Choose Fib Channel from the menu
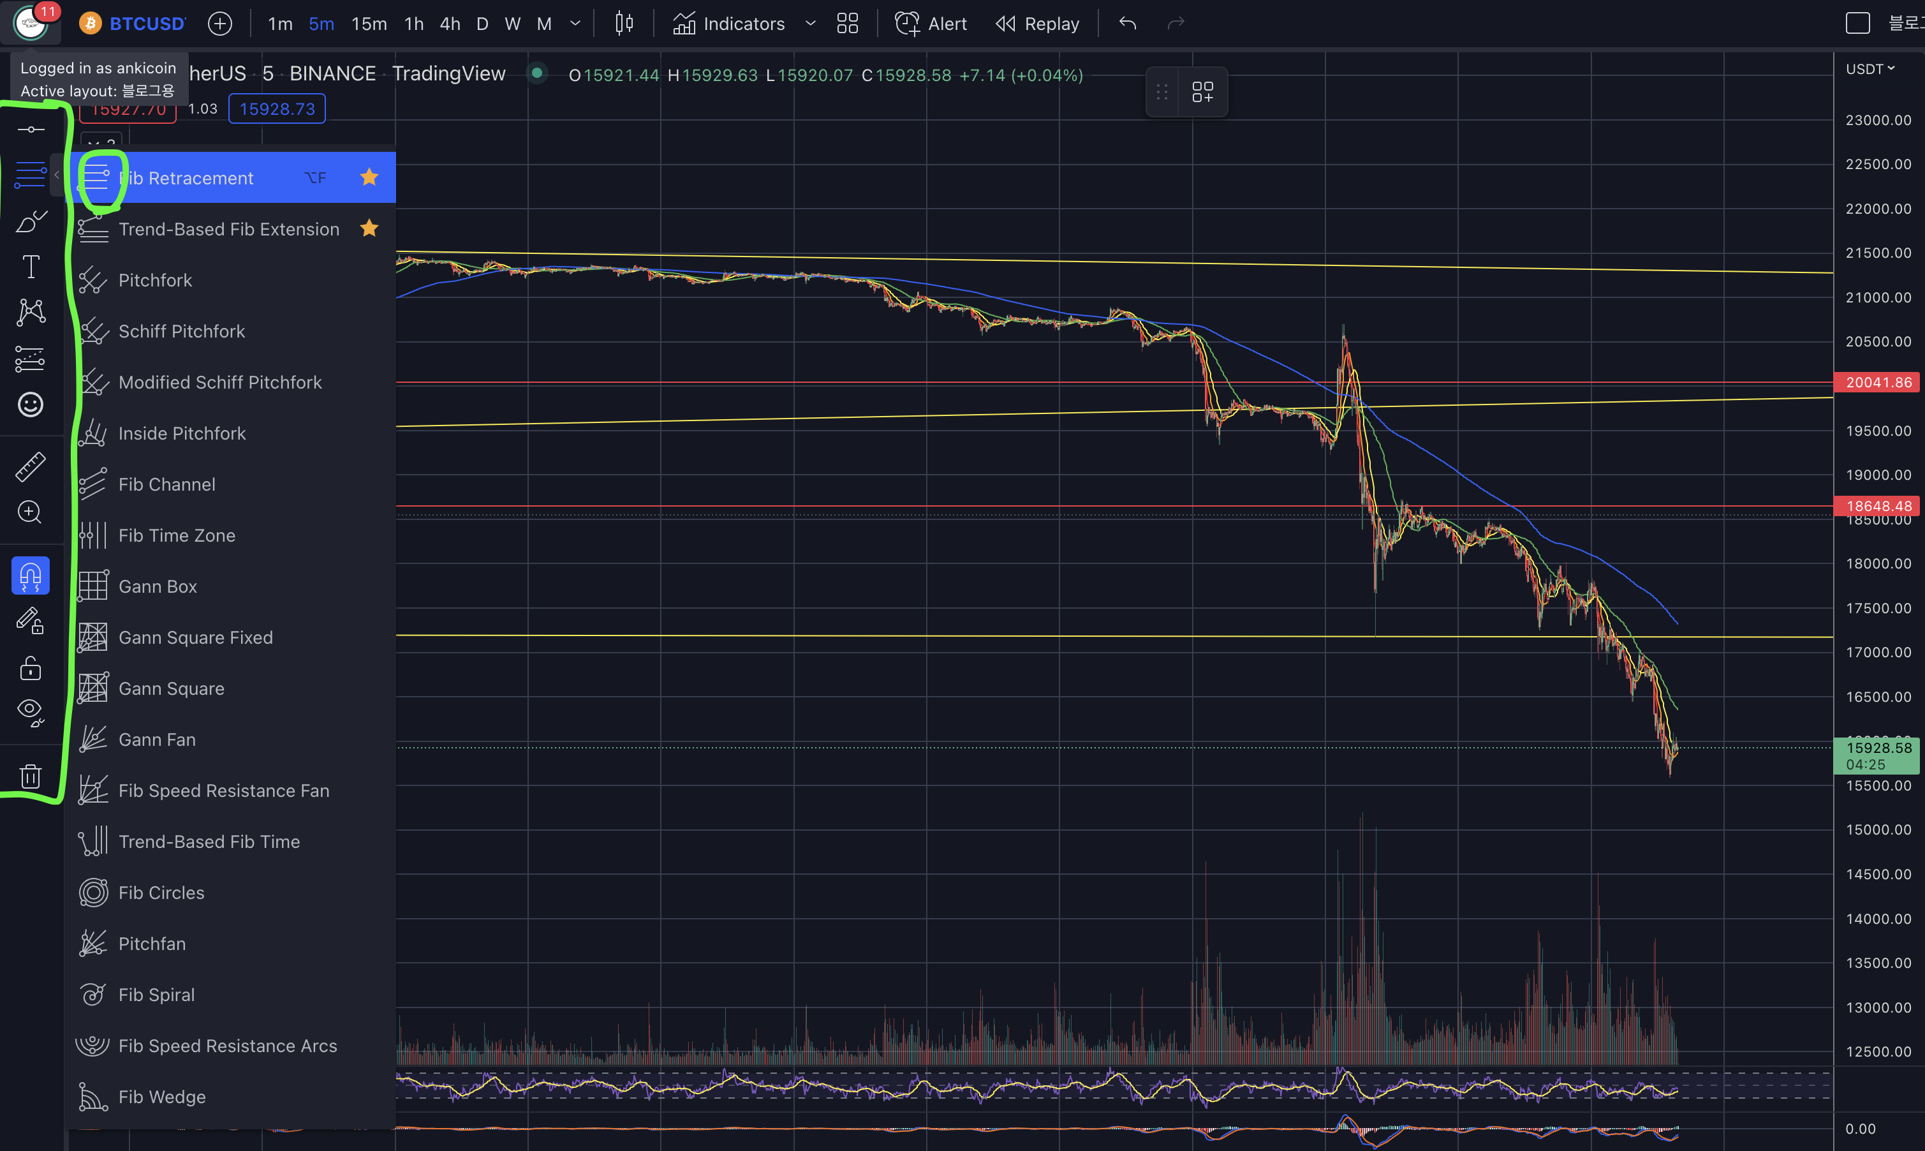Viewport: 1925px width, 1151px height. 166,484
